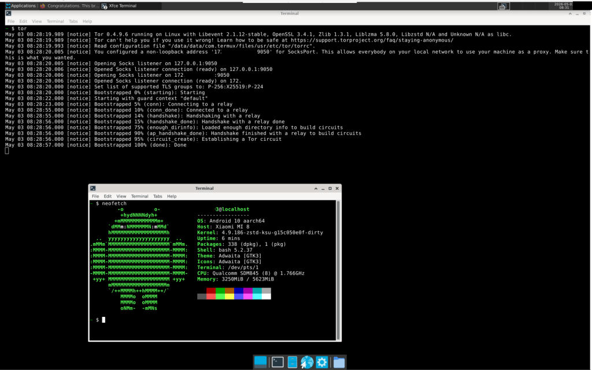Roll up the background Terminal window with the shade arrow
The height and width of the screenshot is (370, 592).
click(x=570, y=13)
